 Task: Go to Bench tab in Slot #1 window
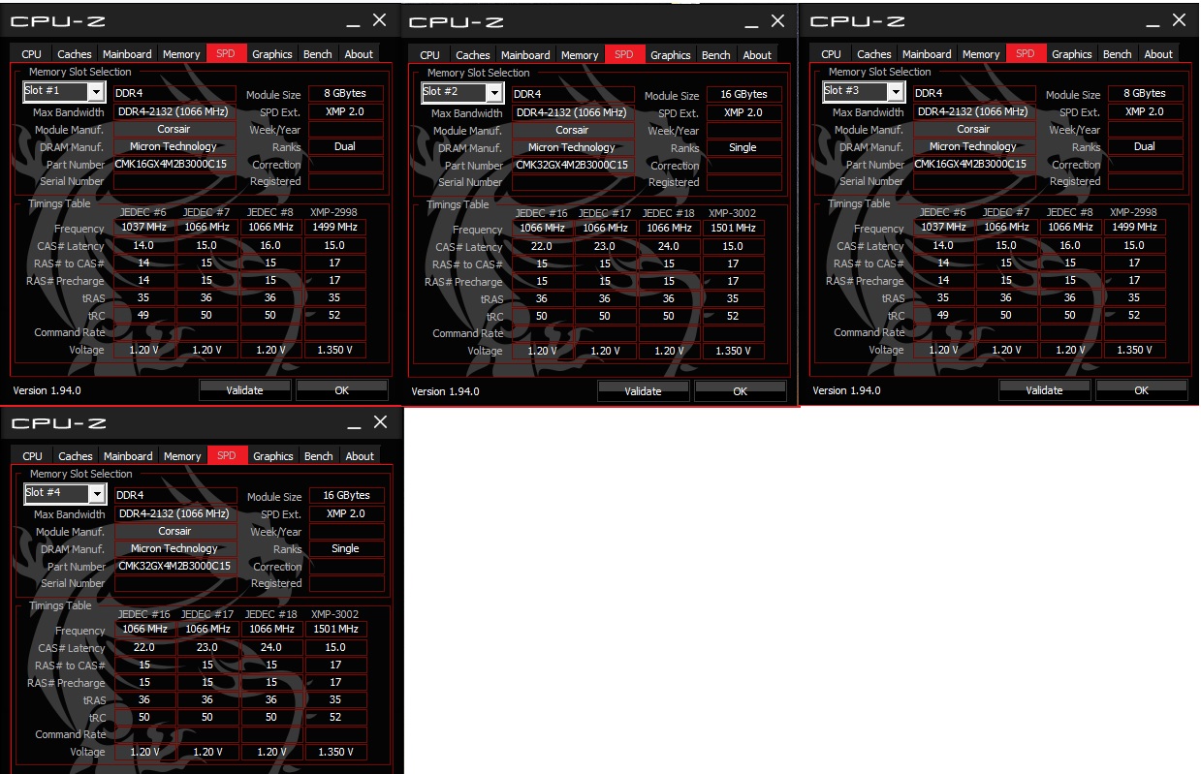[x=317, y=54]
